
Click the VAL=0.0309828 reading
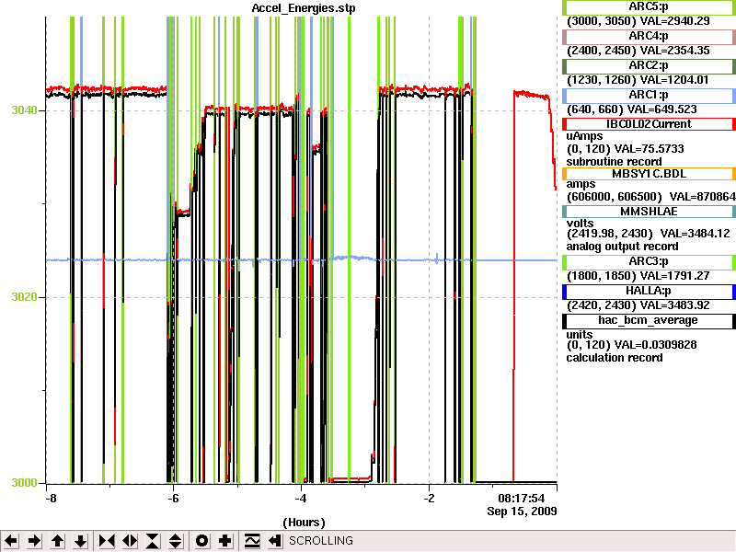tap(655, 345)
